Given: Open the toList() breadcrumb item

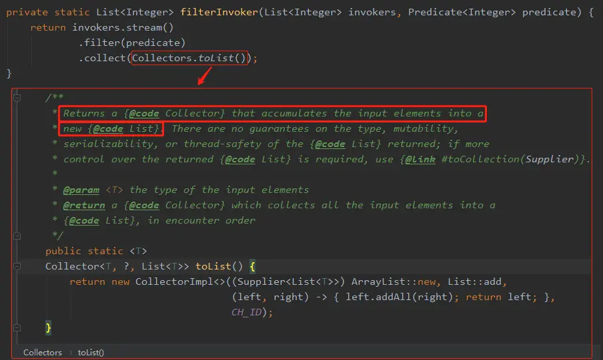Looking at the screenshot, I should [x=91, y=352].
